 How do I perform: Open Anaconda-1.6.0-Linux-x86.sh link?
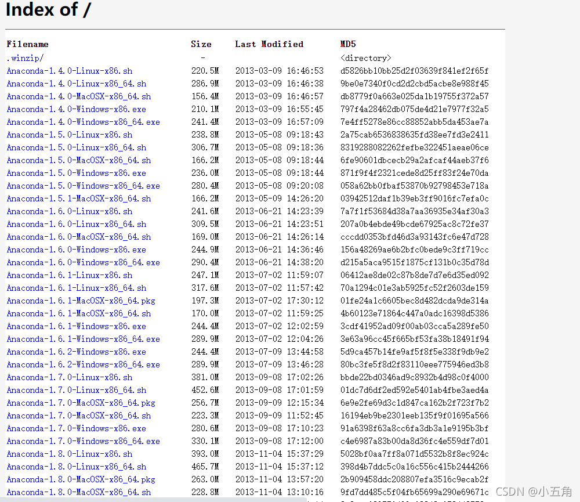point(70,211)
